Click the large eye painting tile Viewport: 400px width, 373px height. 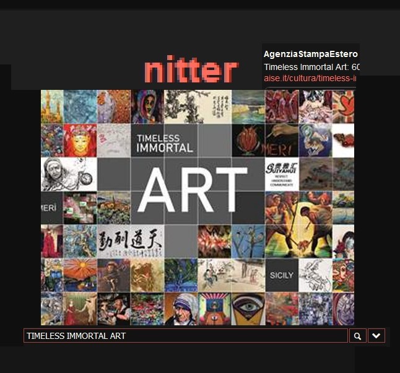pos(248,309)
